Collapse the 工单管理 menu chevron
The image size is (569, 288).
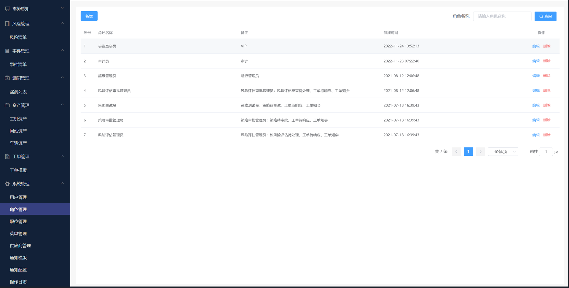point(62,156)
